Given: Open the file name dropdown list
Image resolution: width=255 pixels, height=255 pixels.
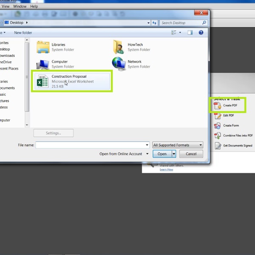Looking at the screenshot, I should (x=147, y=145).
